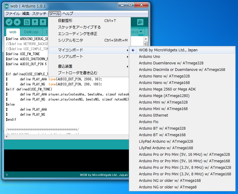This screenshot has height=194, width=238.
Task: Click the Arduino logo in title bar
Action: 7,6
